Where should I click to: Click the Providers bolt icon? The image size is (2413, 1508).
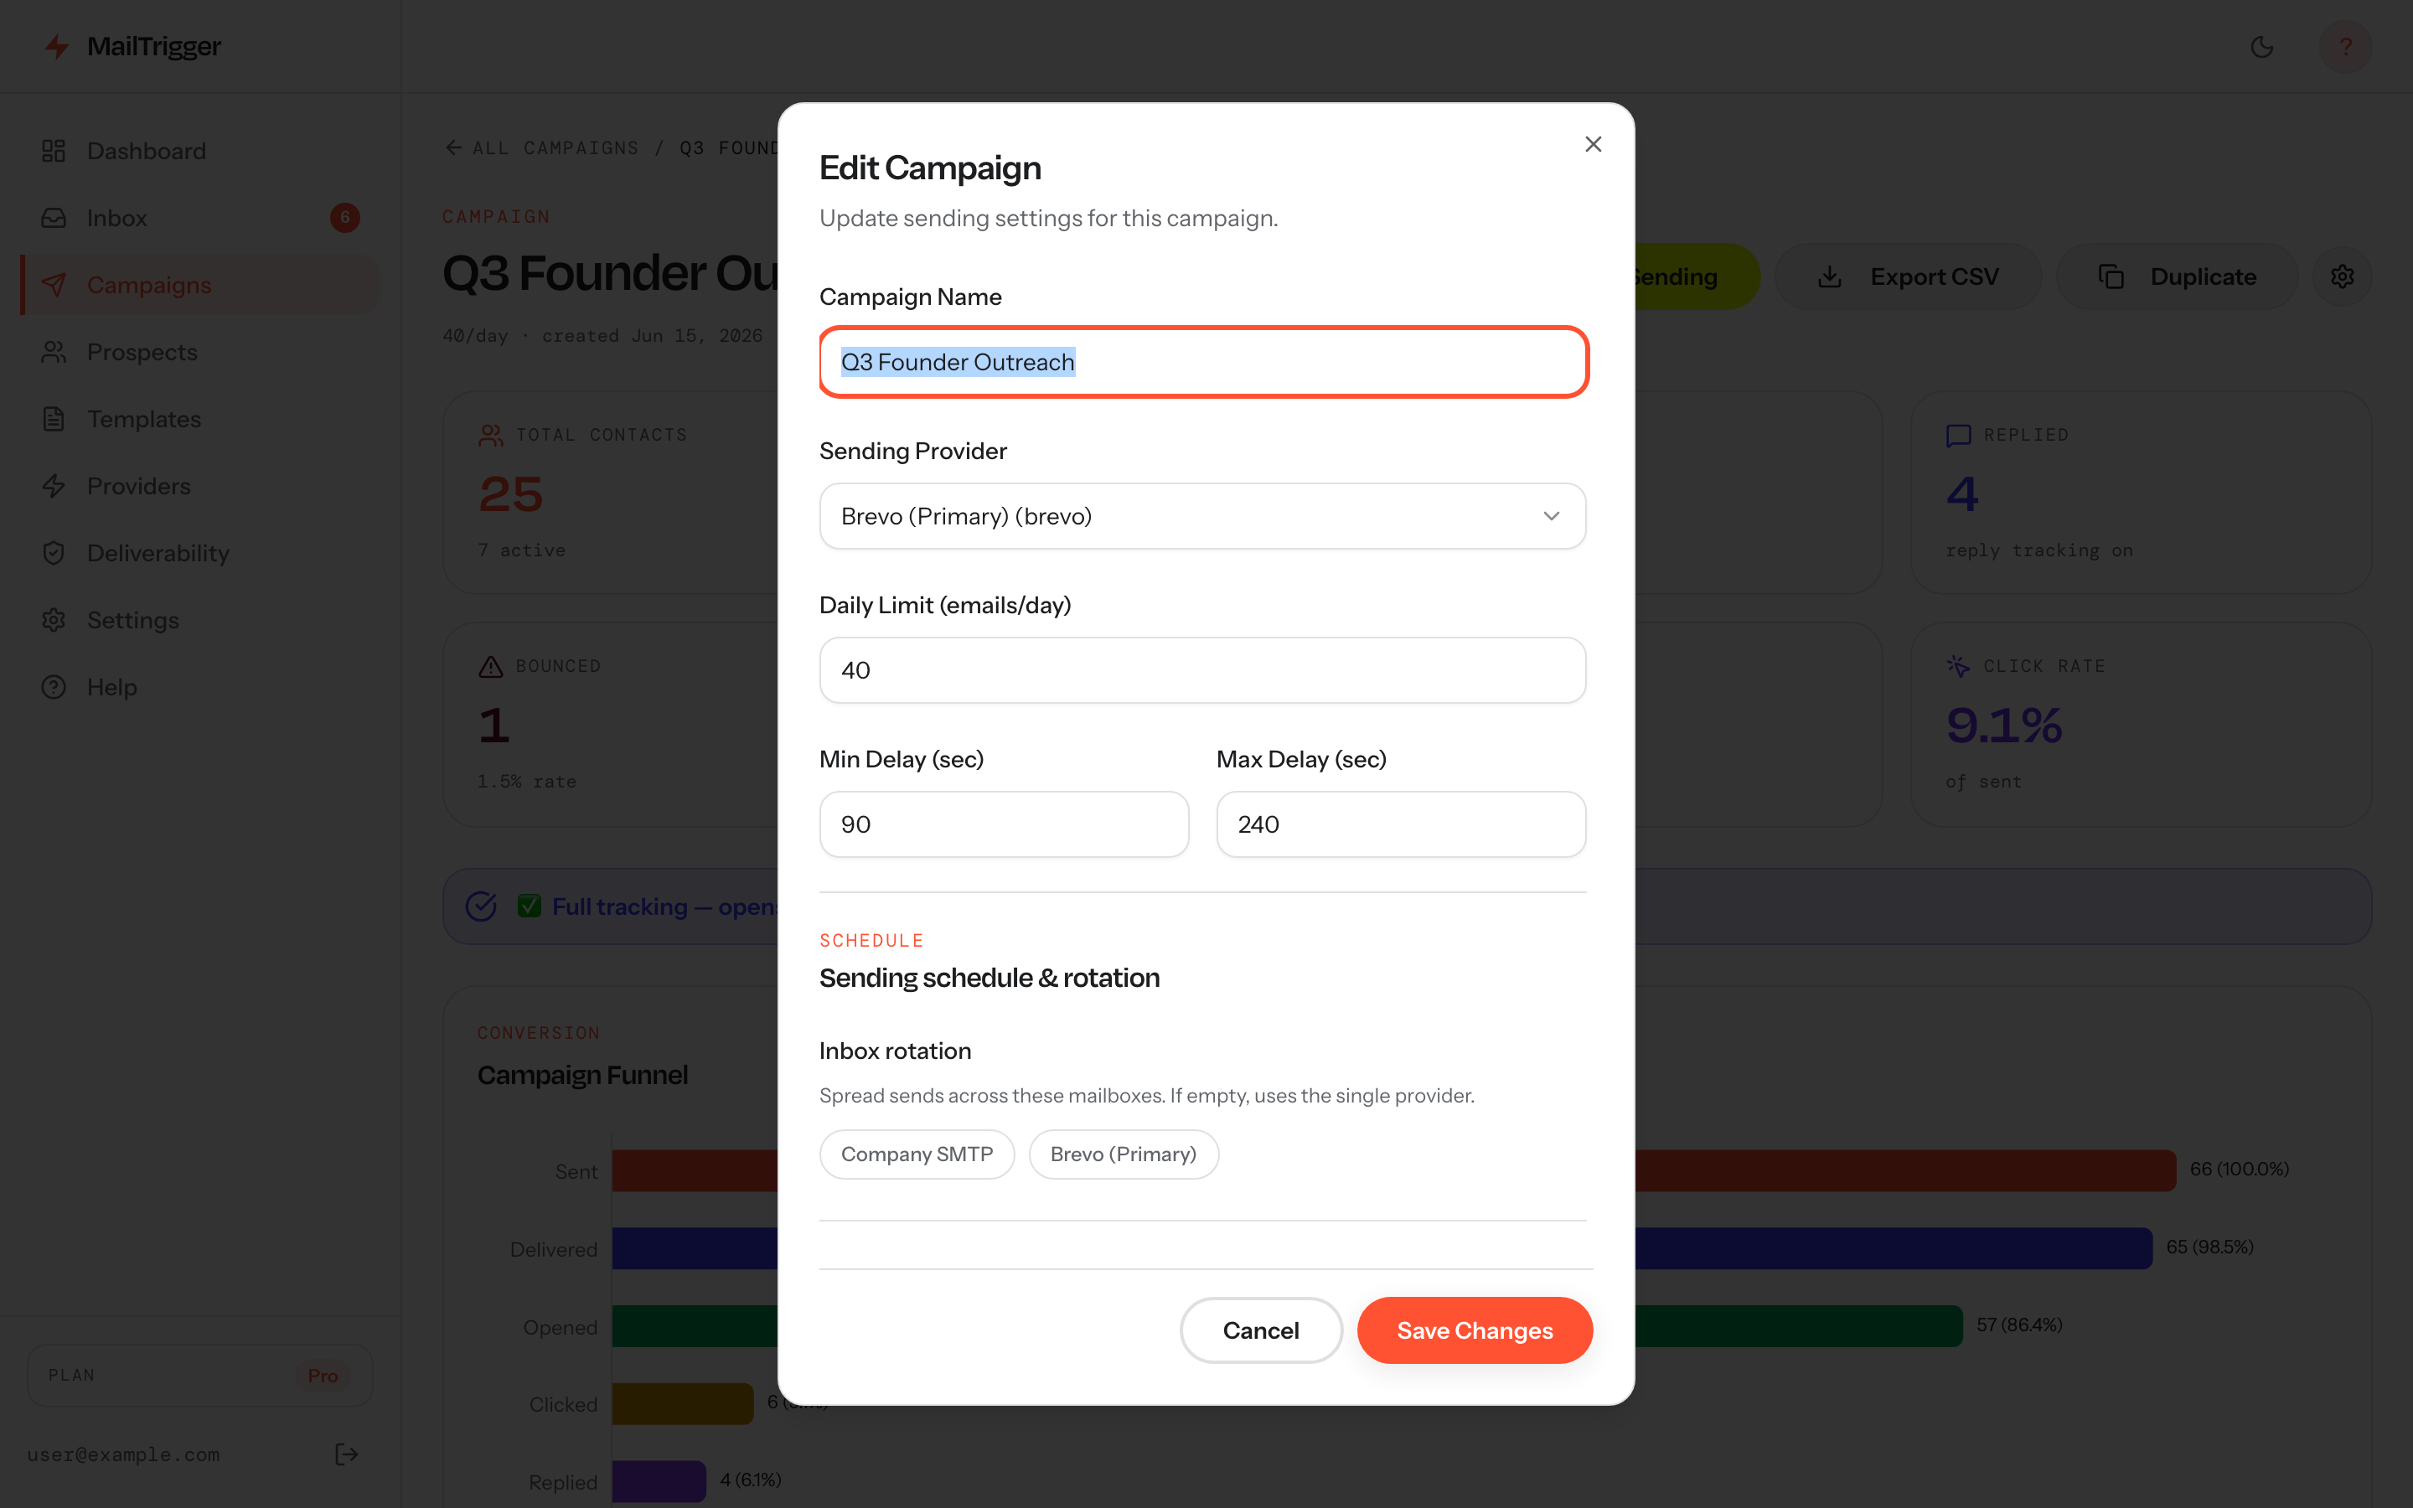pyautogui.click(x=54, y=486)
